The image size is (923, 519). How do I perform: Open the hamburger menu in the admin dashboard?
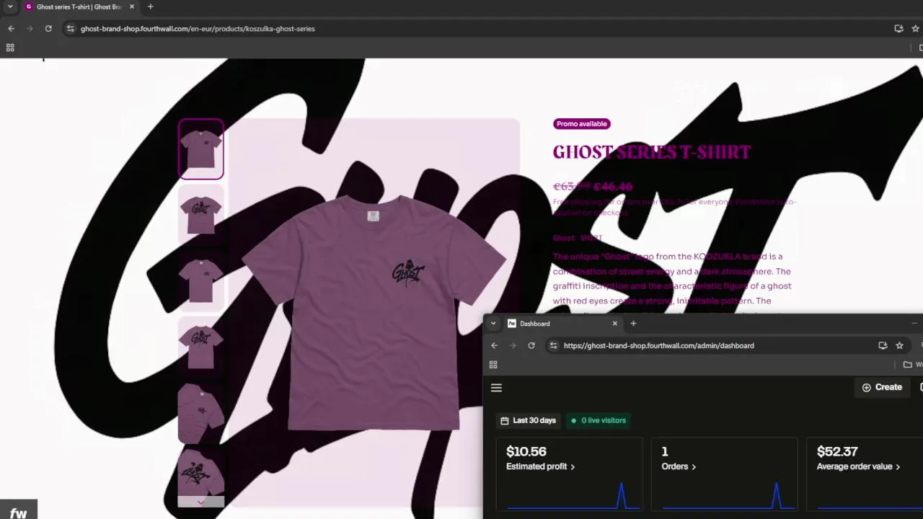pos(496,388)
